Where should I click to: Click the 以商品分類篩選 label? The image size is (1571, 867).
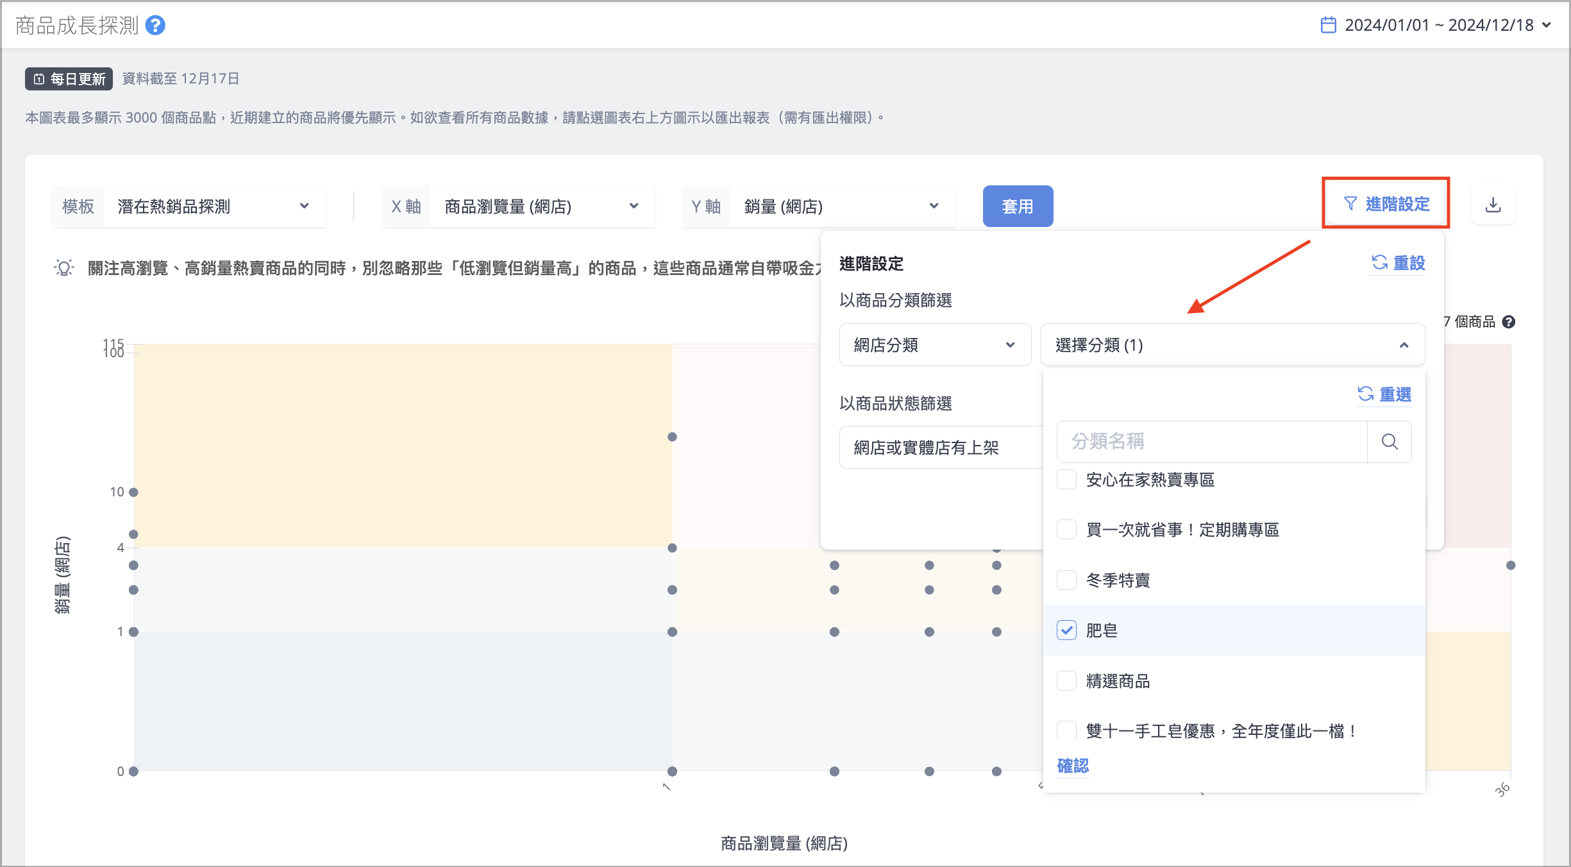pyautogui.click(x=896, y=300)
